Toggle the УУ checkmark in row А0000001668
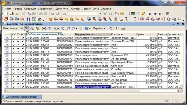Image resolution: width=187 pixels, height=105 pixels. coord(14,48)
